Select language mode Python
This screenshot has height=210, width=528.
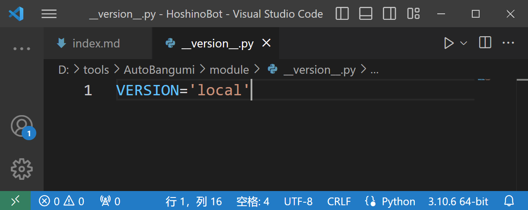(398, 201)
